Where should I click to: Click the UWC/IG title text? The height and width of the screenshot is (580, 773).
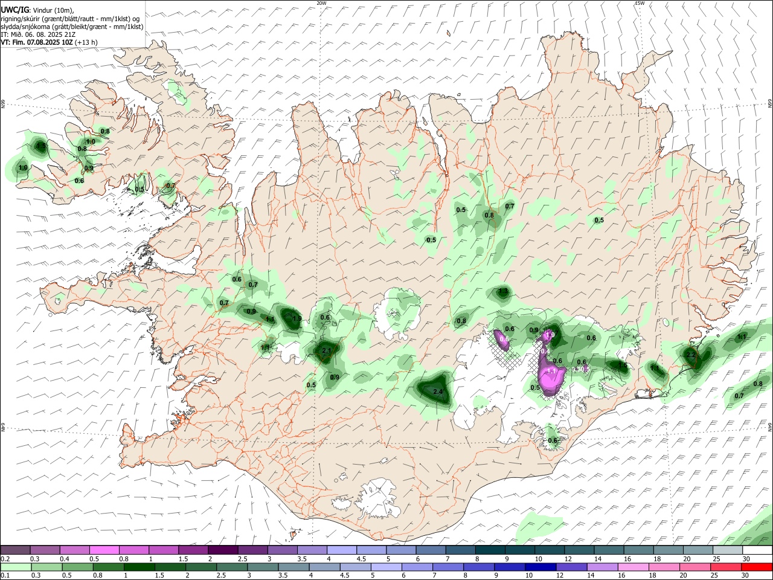click(15, 10)
